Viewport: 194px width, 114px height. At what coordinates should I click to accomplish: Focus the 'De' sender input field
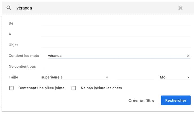coord(115,23)
